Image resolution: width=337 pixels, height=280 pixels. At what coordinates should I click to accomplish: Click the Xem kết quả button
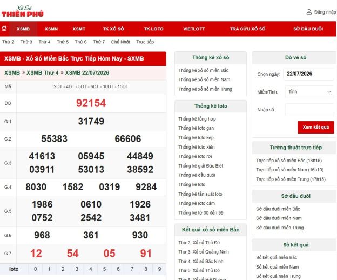tap(316, 127)
